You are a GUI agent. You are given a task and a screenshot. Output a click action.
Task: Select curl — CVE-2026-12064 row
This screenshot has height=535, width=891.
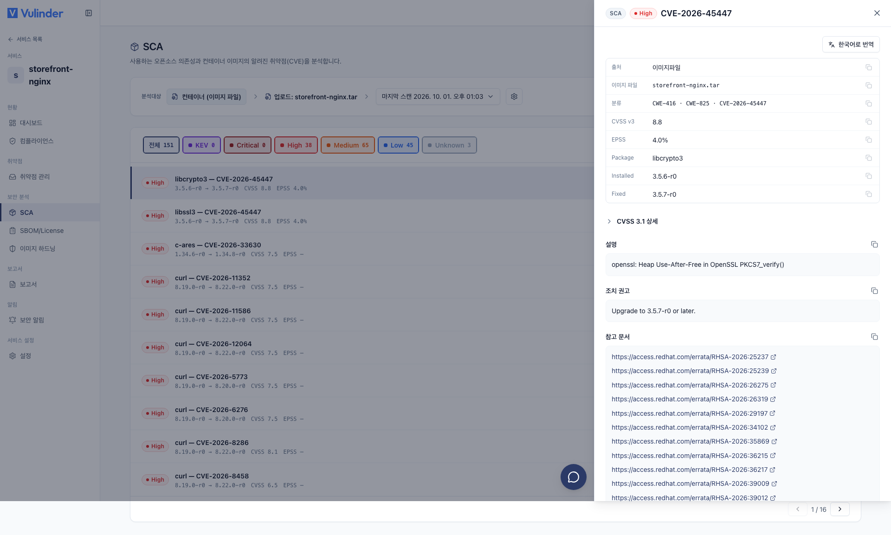pos(362,348)
